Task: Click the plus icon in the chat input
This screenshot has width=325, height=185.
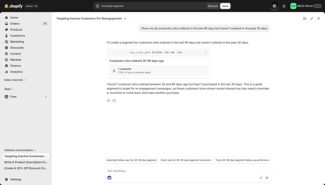Action: pyautogui.click(x=261, y=178)
